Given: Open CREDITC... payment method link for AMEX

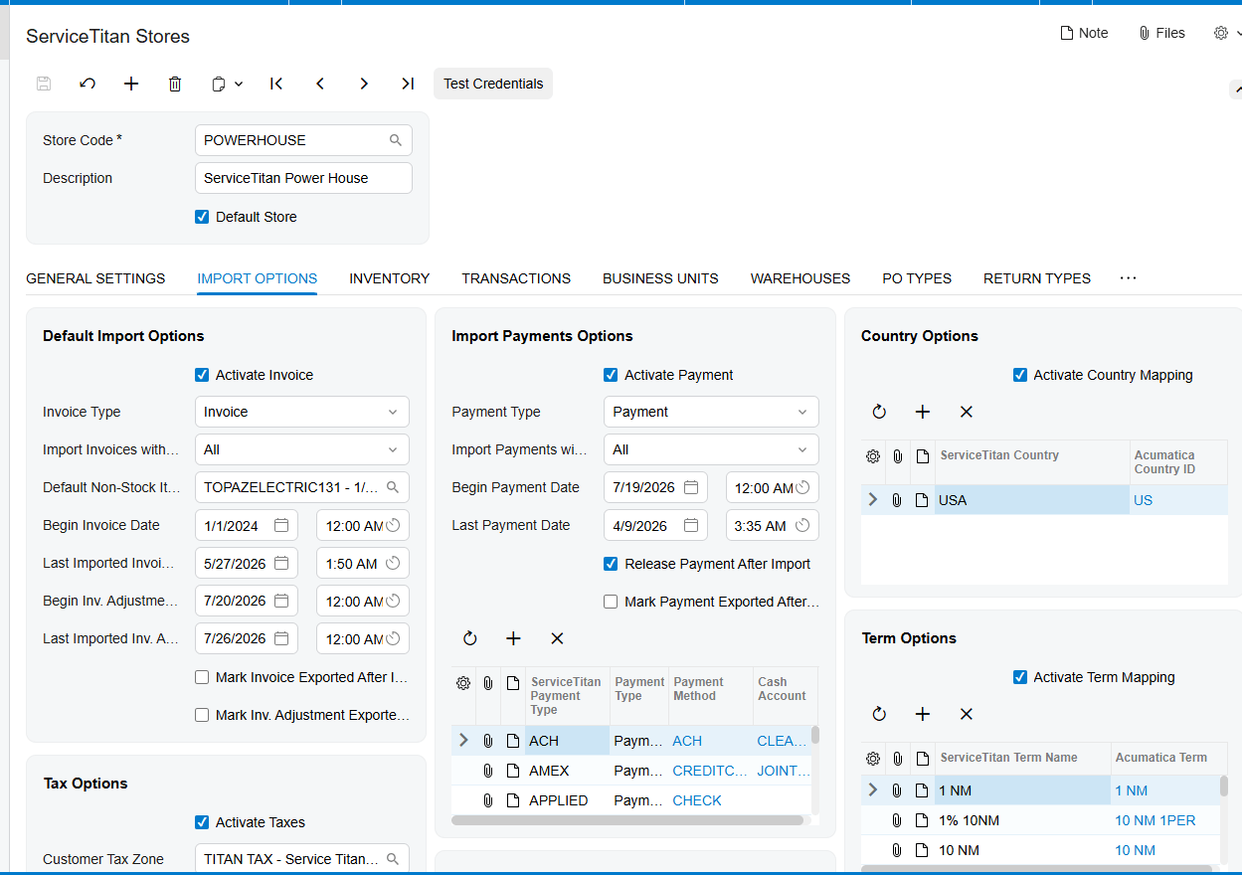Looking at the screenshot, I should [x=710, y=771].
